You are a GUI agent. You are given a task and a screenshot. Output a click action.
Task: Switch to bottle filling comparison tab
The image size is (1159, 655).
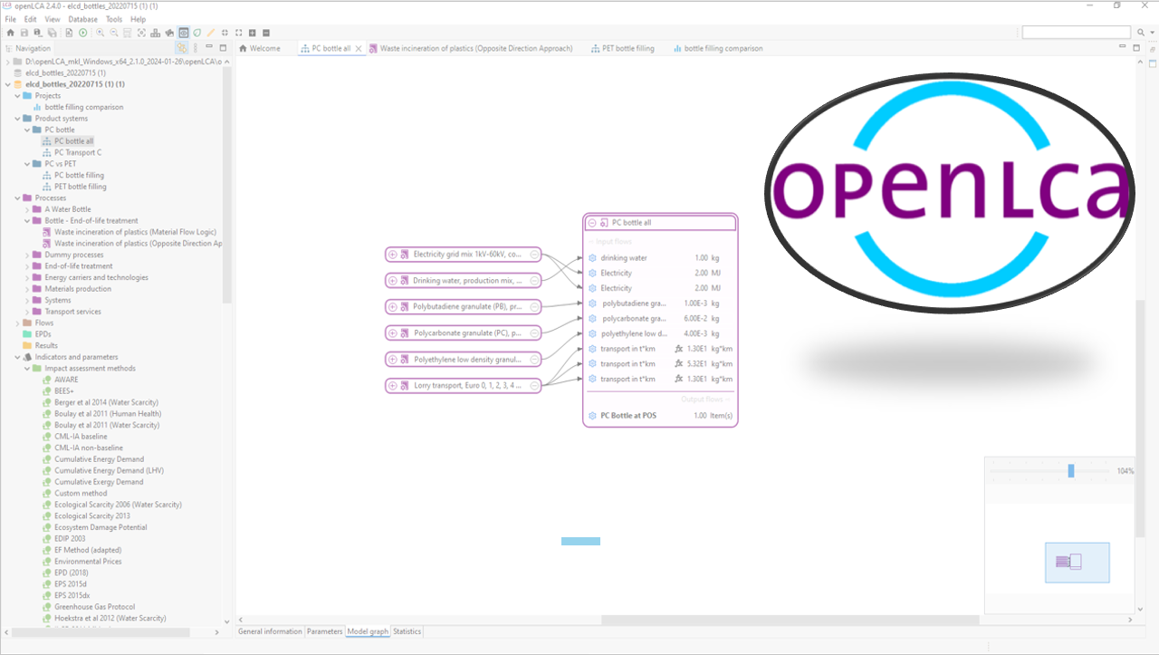[717, 48]
